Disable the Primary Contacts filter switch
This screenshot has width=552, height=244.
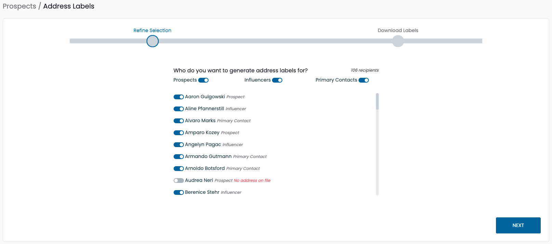pyautogui.click(x=364, y=80)
